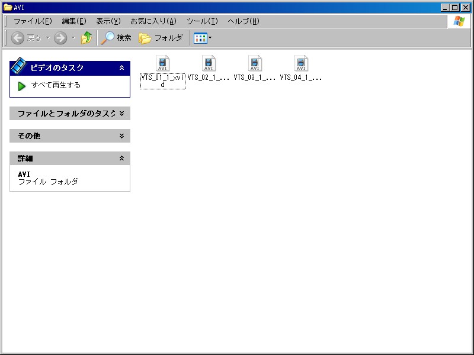The width and height of the screenshot is (474, 355).
Task: Click the すべて再生する link
Action: pyautogui.click(x=56, y=85)
